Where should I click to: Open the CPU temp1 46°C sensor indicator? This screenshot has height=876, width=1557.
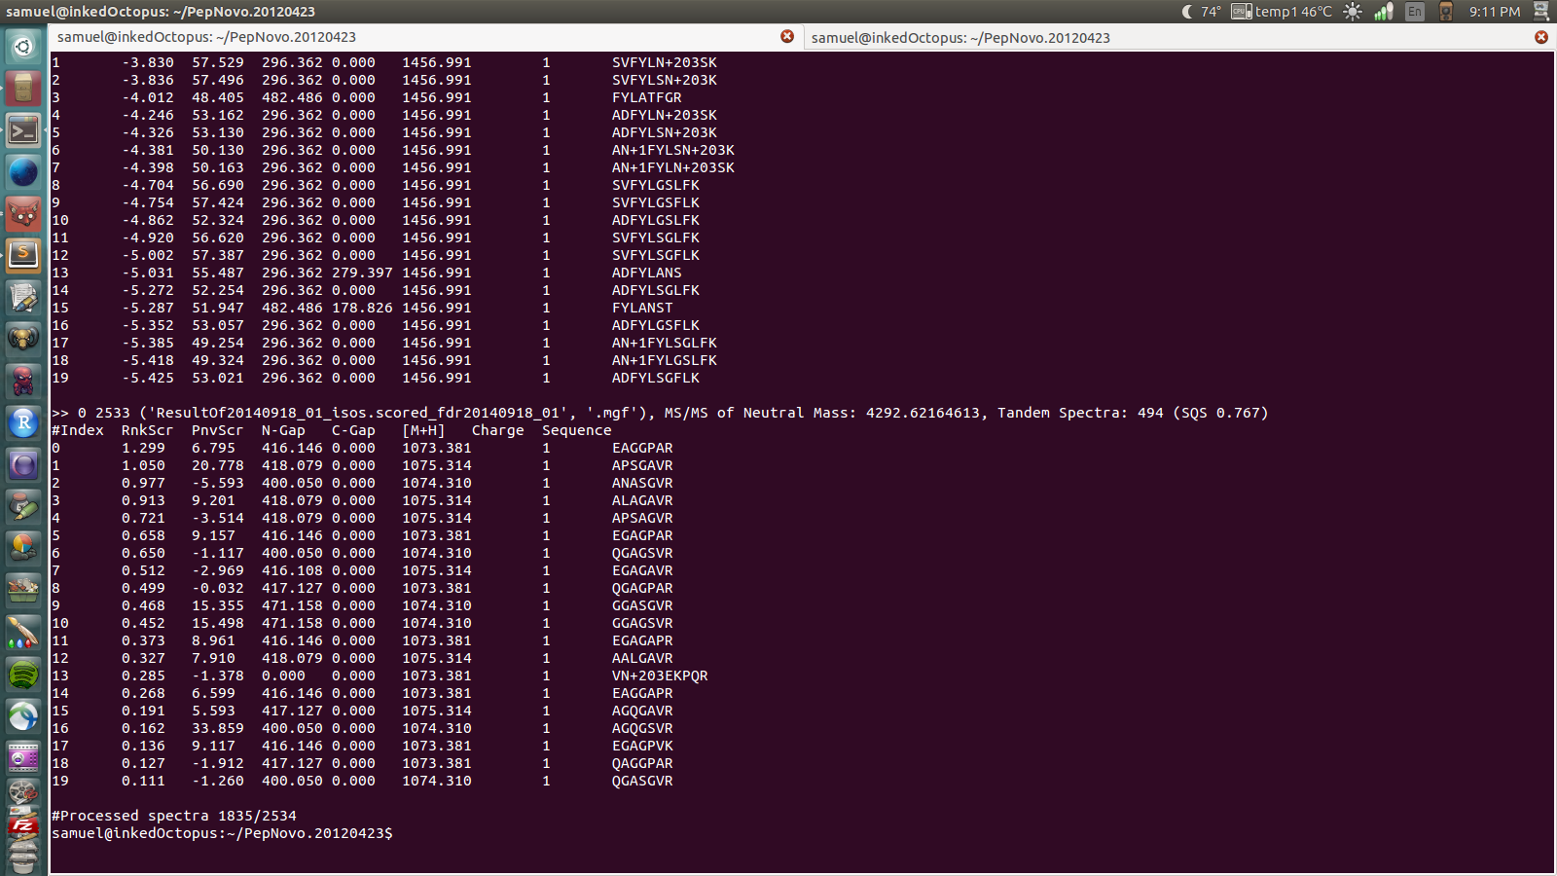[x=1282, y=12]
